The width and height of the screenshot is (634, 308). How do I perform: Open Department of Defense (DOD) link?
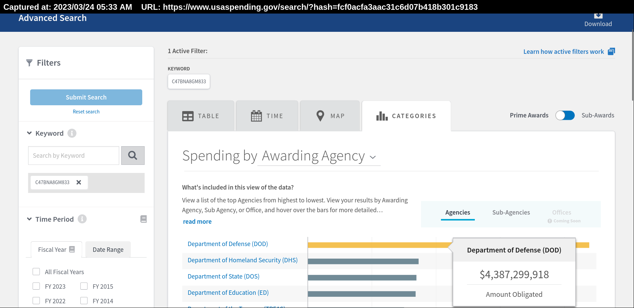pyautogui.click(x=228, y=244)
